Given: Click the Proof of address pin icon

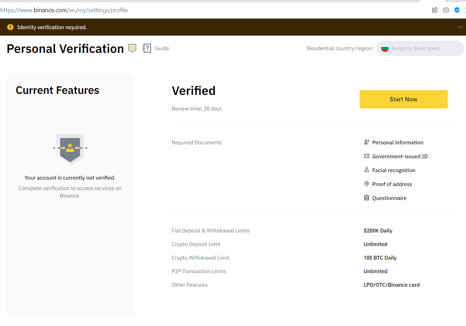Looking at the screenshot, I should point(366,184).
